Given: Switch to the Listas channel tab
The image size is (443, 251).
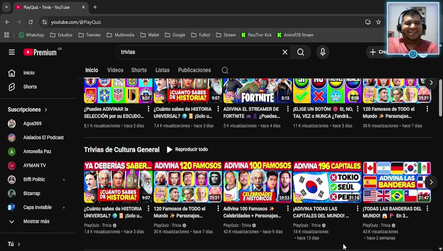Looking at the screenshot, I should (162, 70).
